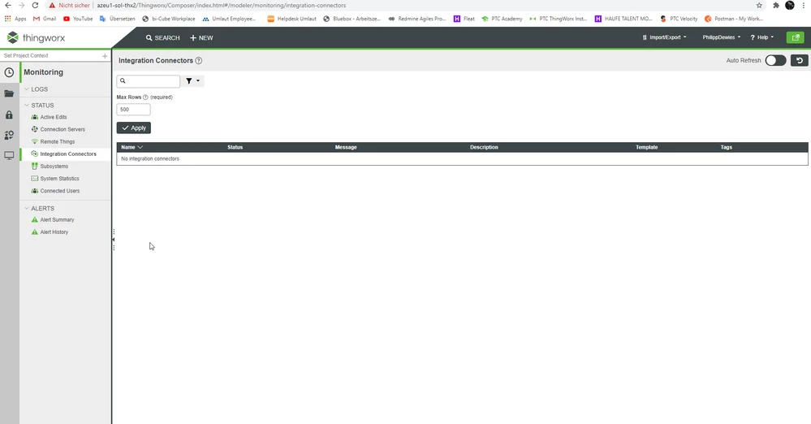Click the connector search input field
Screen dimensions: 811x424
[149, 80]
